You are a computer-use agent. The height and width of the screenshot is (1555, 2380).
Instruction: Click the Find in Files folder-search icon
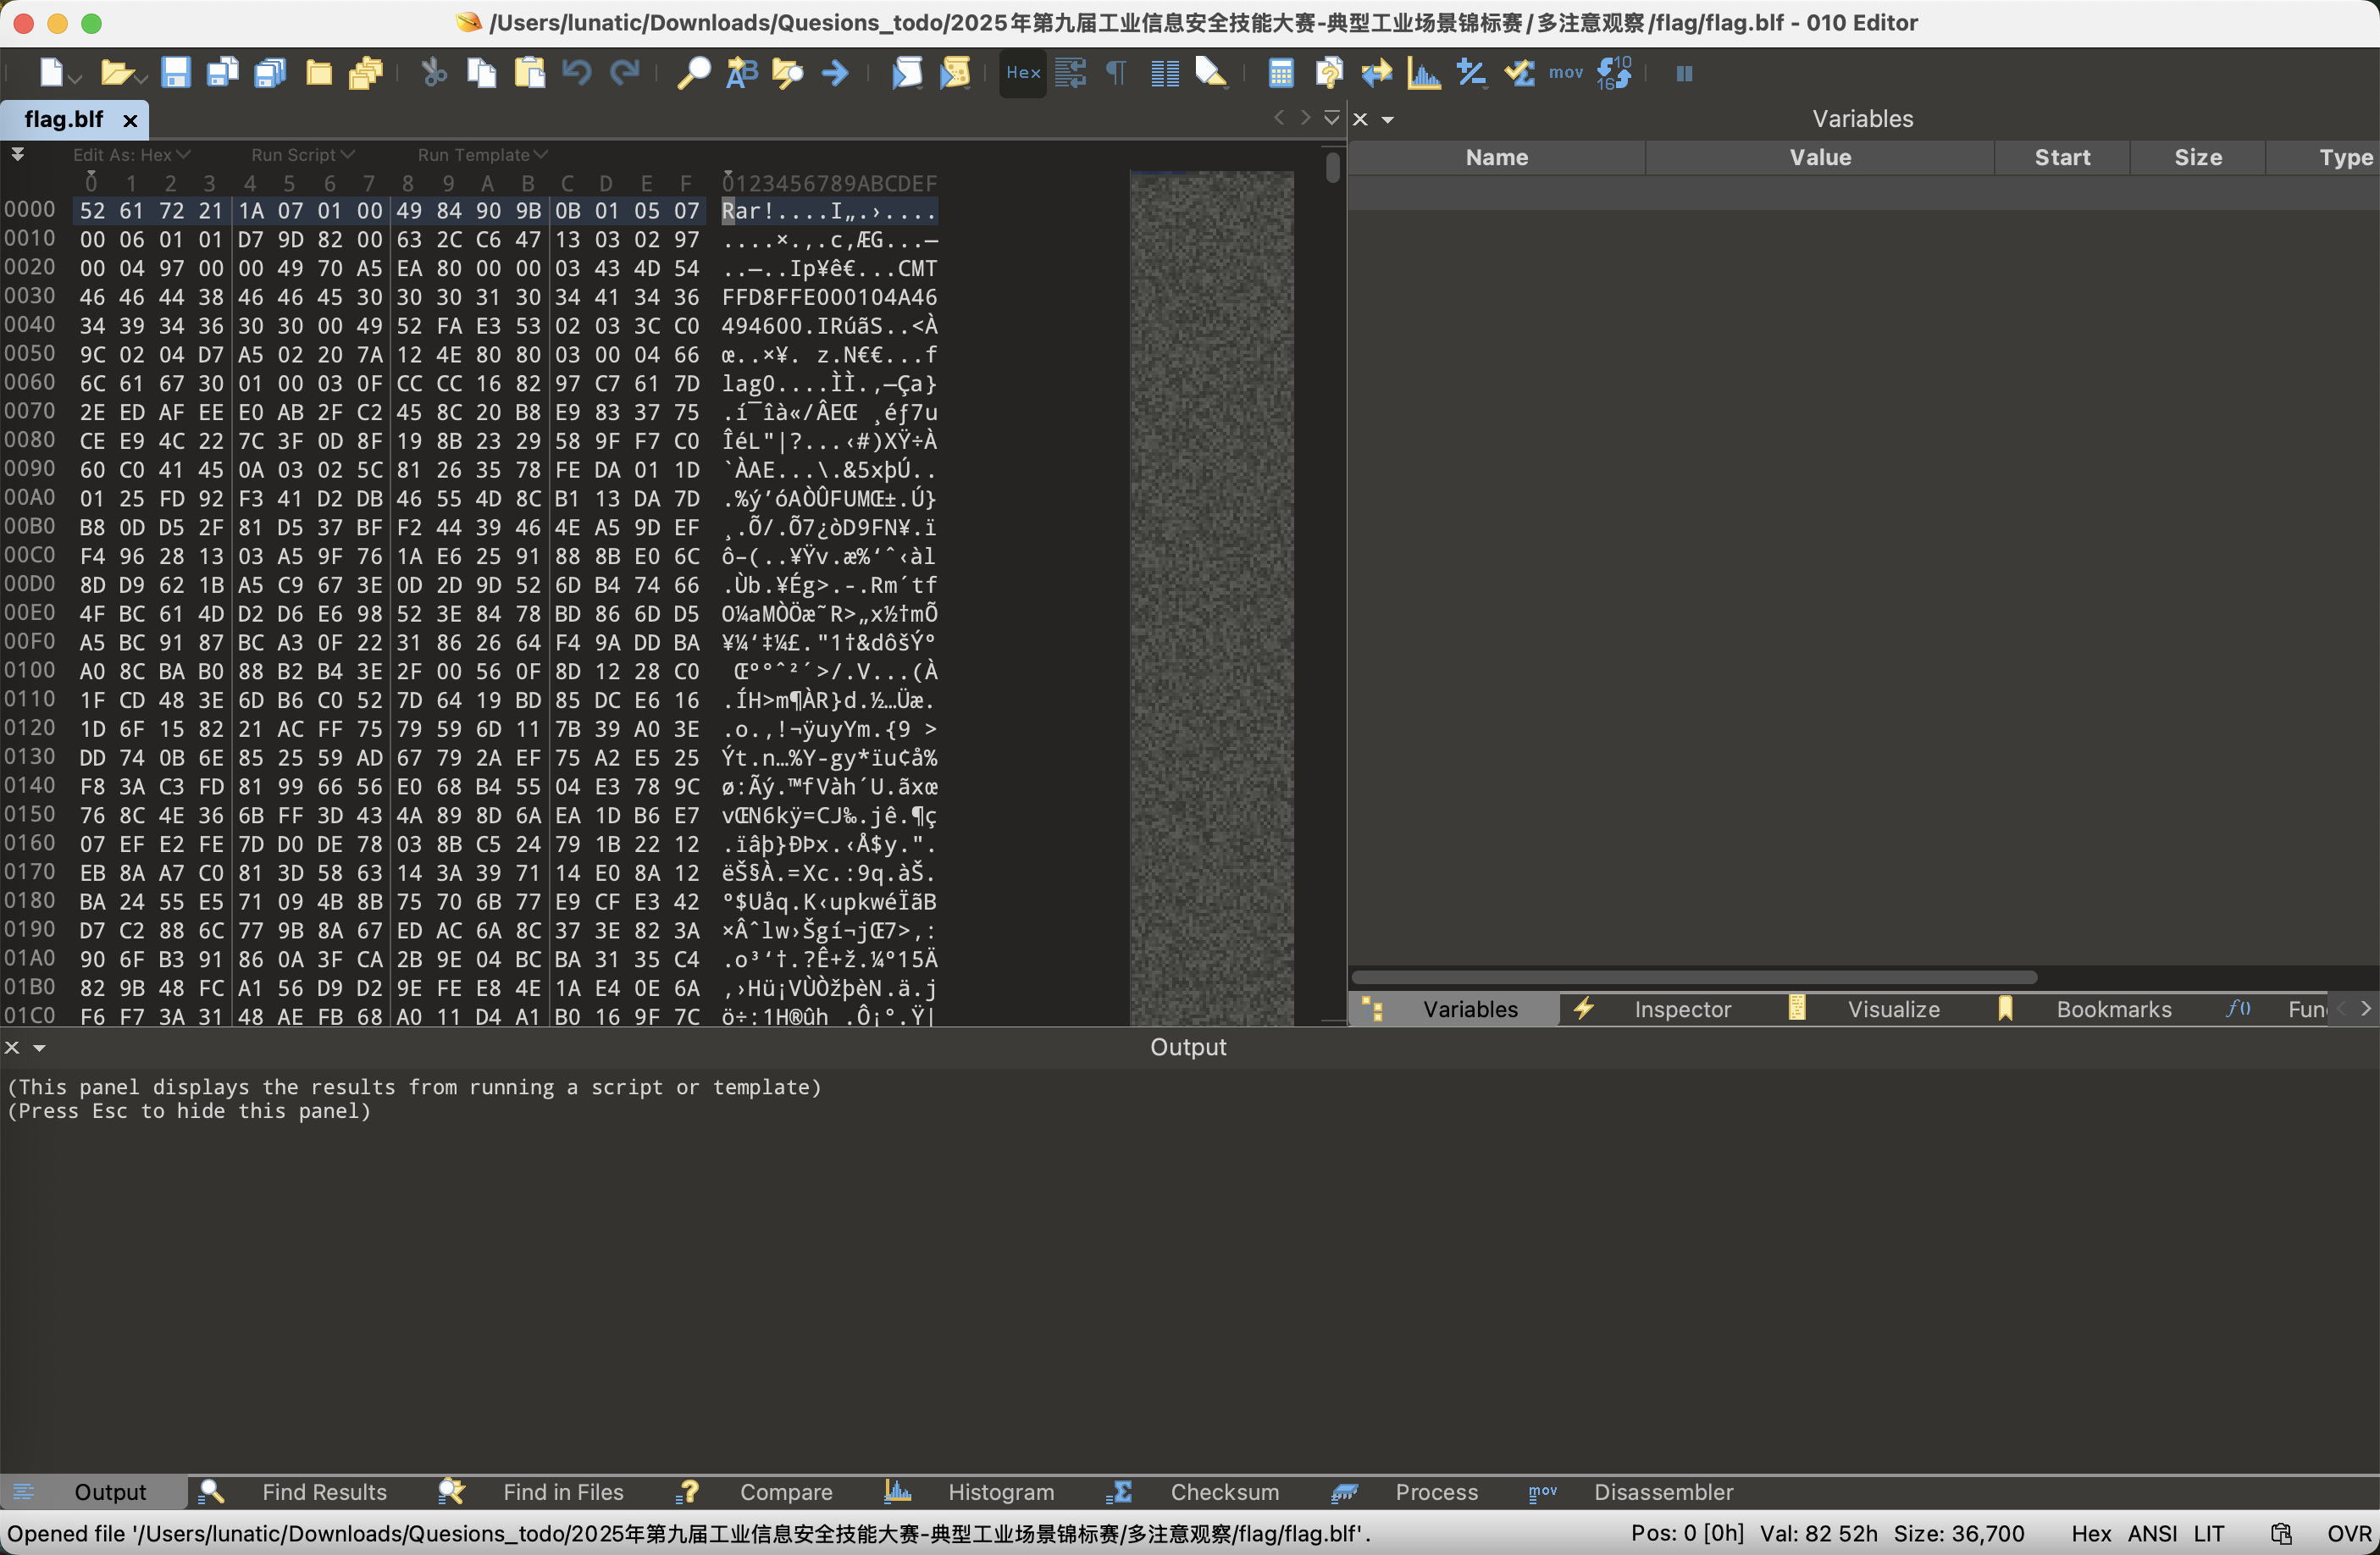(788, 72)
